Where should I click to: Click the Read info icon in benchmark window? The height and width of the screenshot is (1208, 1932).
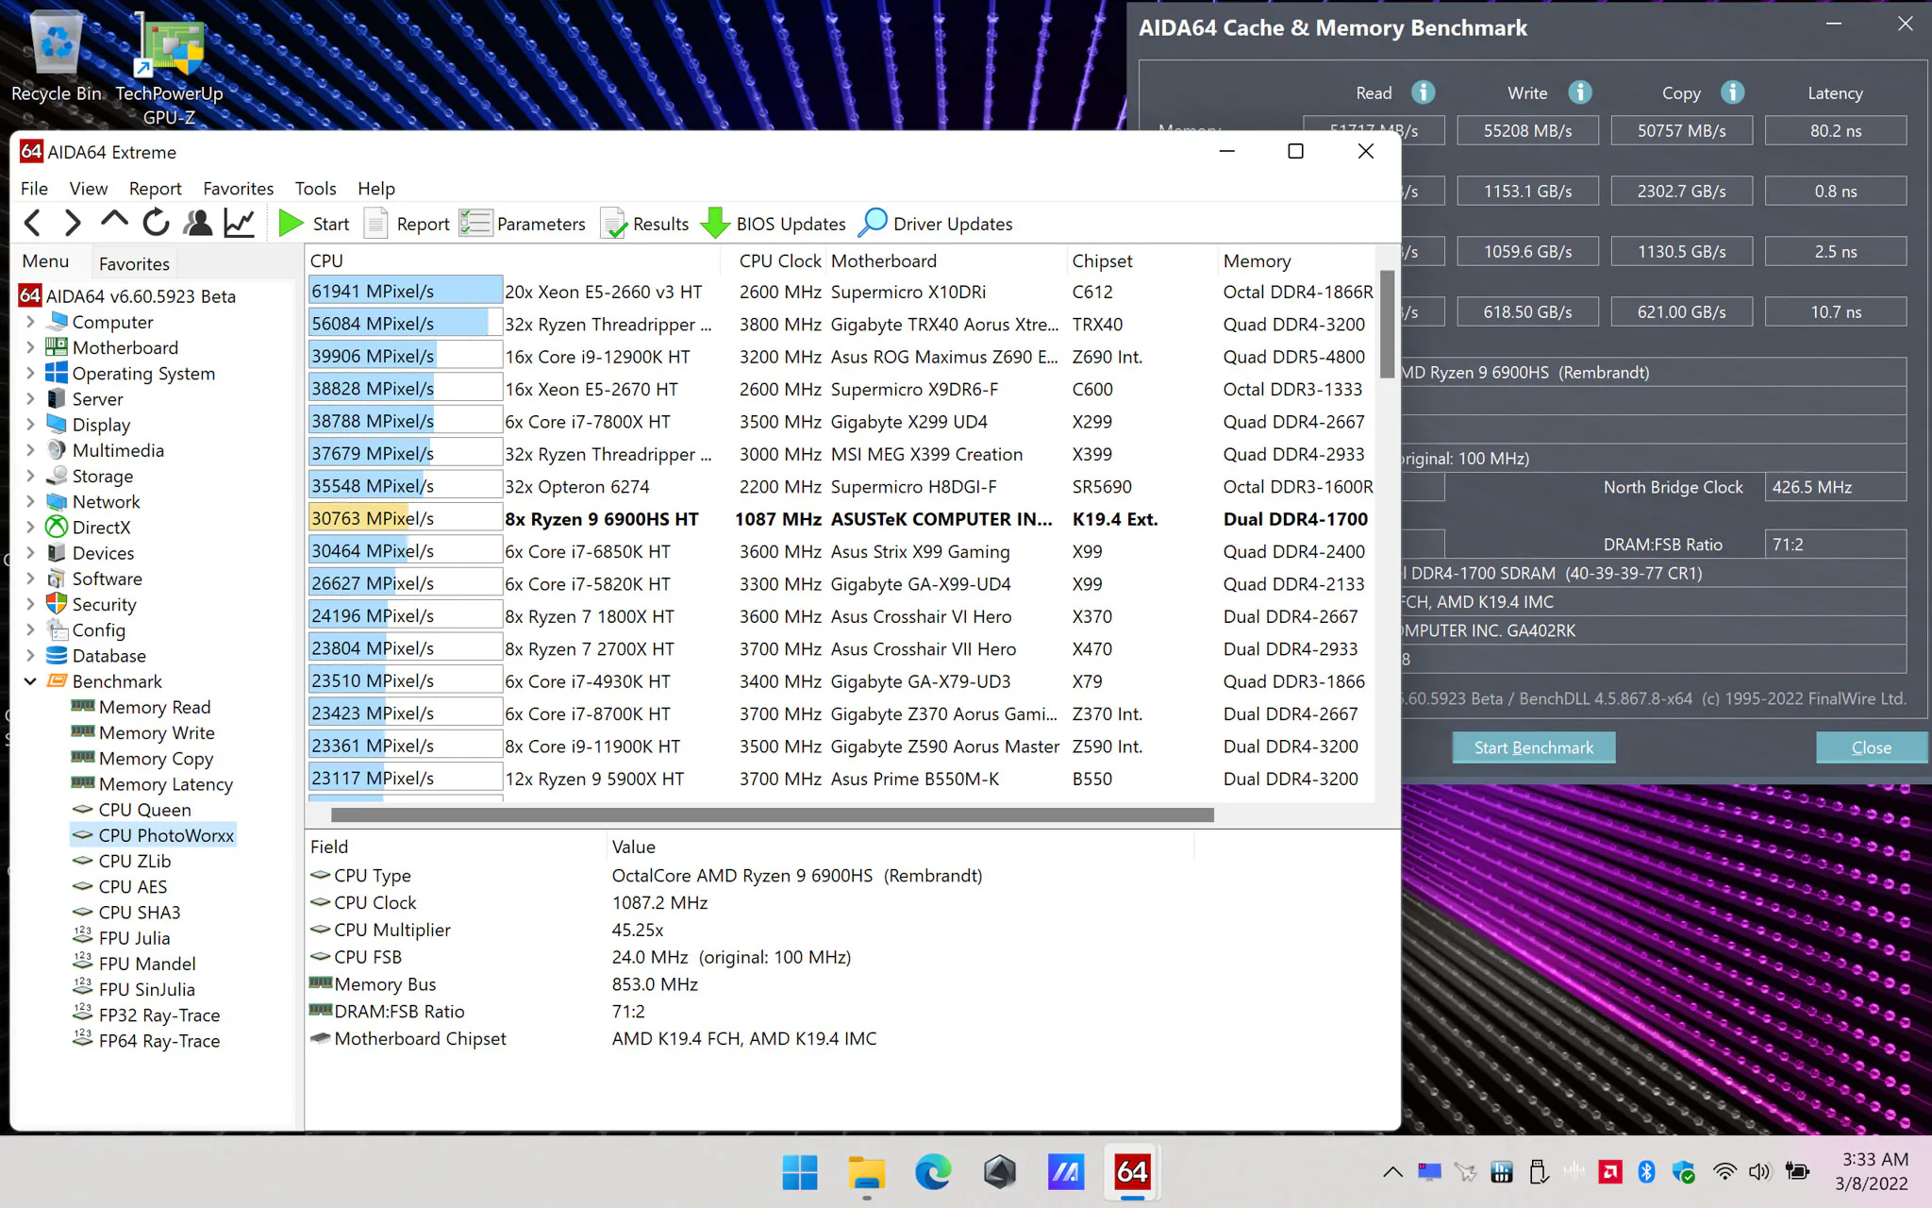click(1423, 92)
